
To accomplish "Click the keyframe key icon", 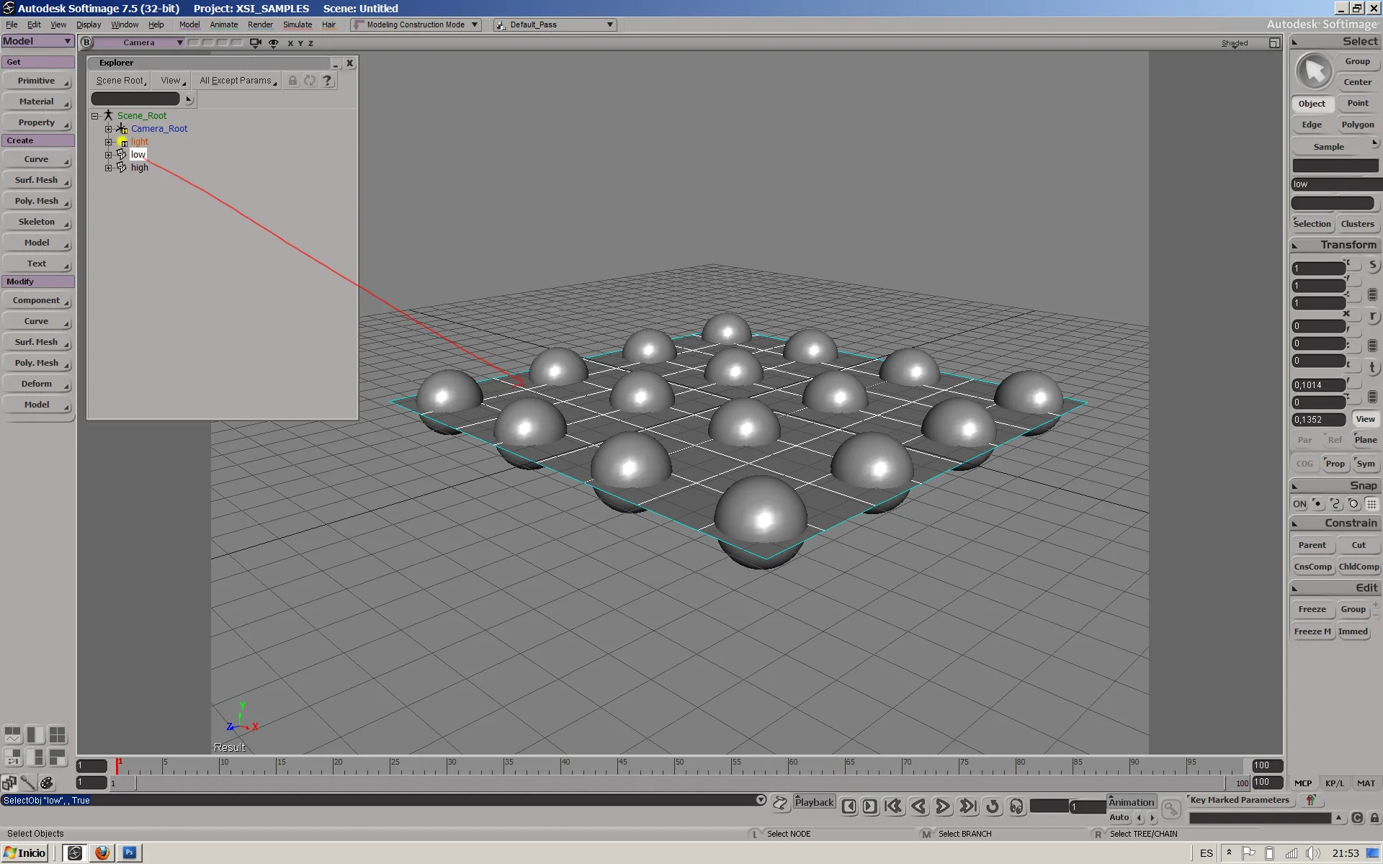I will coord(1171,809).
